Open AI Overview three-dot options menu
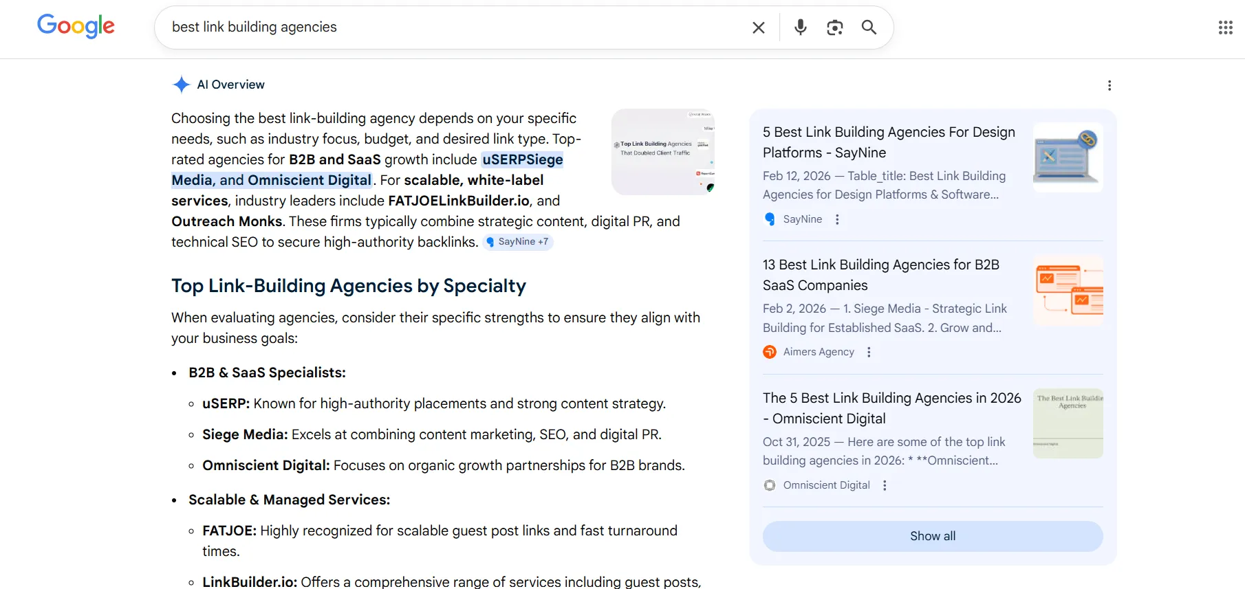 [x=1109, y=85]
